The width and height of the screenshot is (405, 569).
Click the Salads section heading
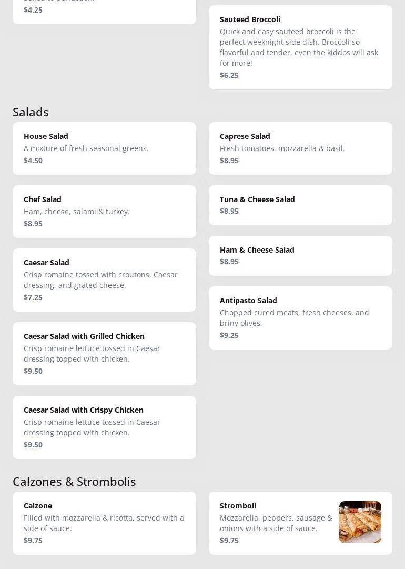coord(31,112)
